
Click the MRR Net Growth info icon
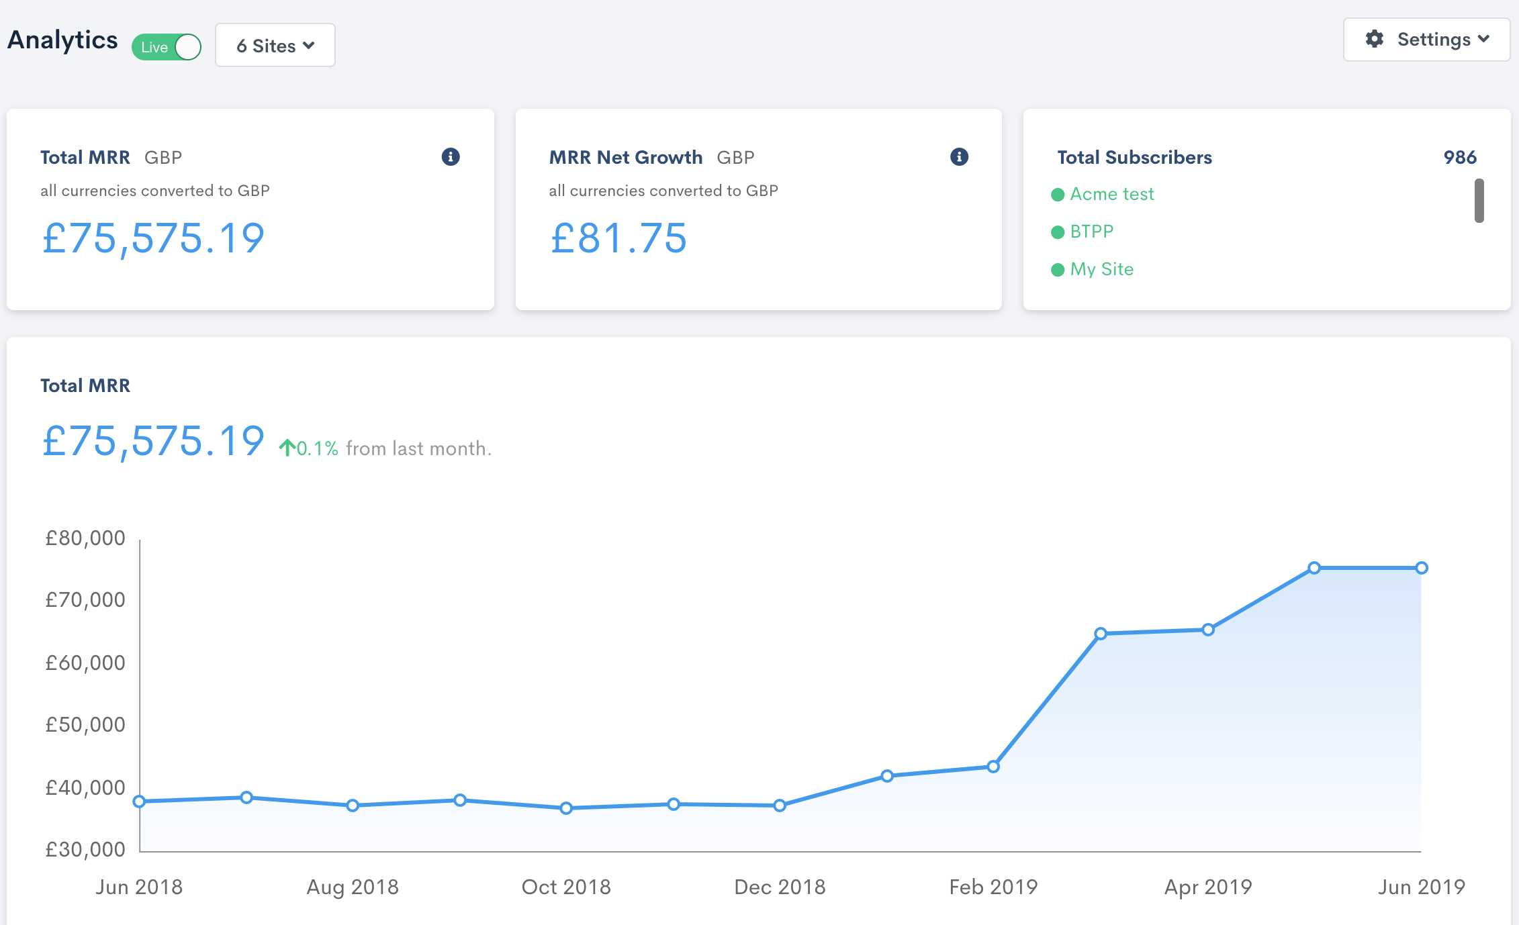[959, 156]
